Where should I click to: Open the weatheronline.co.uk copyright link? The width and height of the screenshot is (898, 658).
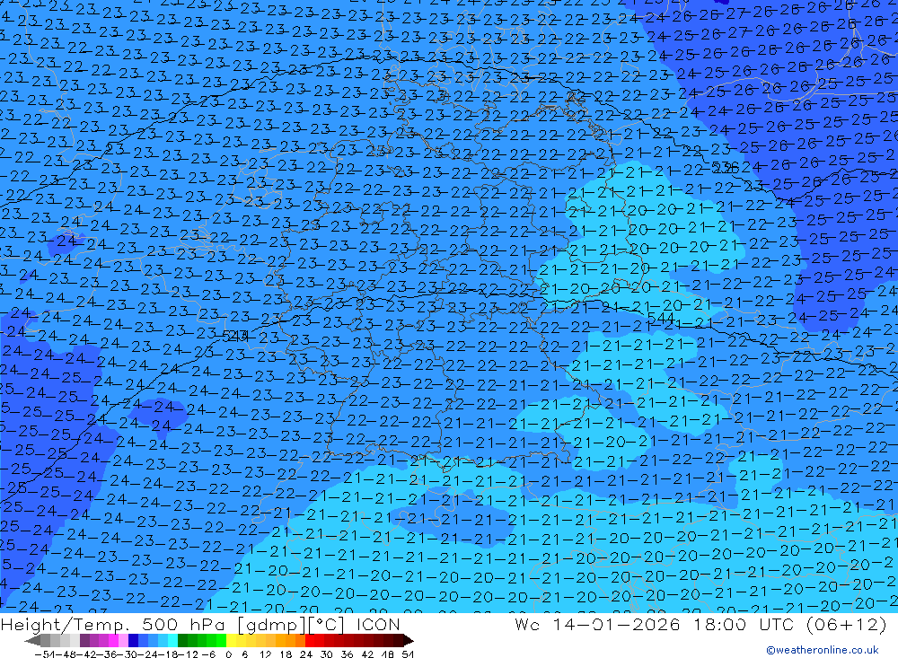point(822,650)
